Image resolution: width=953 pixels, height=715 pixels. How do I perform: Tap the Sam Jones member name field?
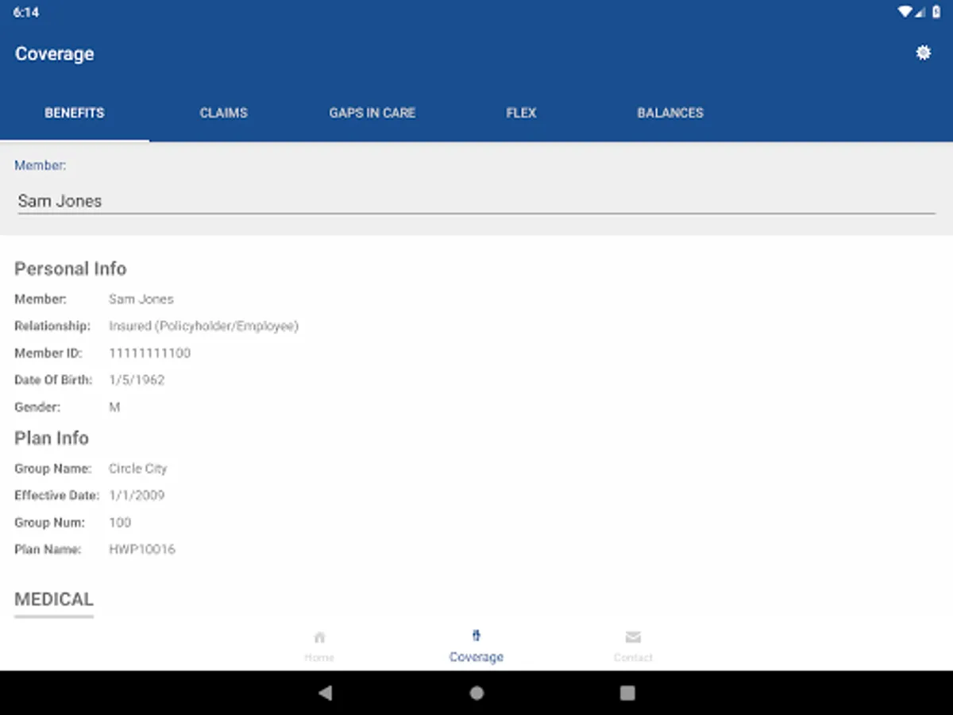[x=60, y=200]
